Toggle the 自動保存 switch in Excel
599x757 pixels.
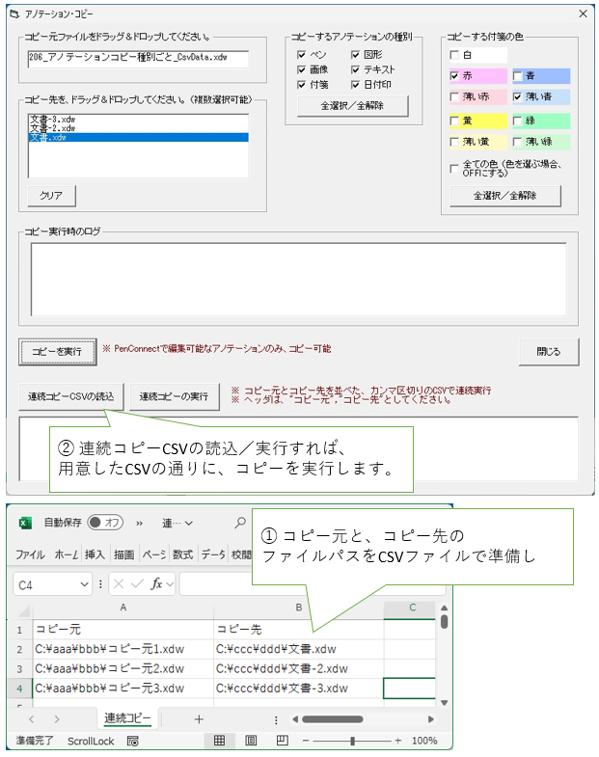[105, 523]
